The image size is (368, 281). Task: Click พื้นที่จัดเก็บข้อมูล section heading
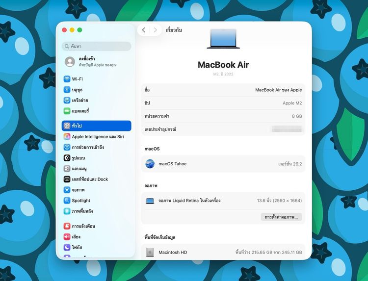pos(160,237)
